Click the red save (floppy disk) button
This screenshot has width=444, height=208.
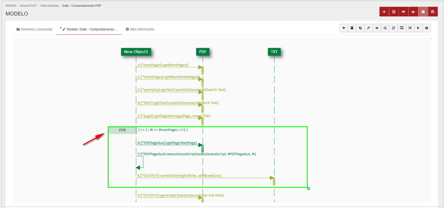pyautogui.click(x=433, y=12)
